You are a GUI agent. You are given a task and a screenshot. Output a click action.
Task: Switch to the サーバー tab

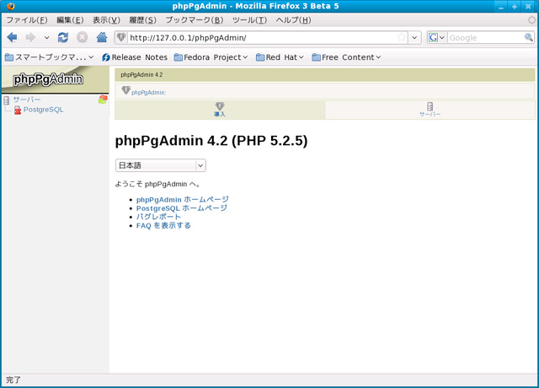coord(430,110)
